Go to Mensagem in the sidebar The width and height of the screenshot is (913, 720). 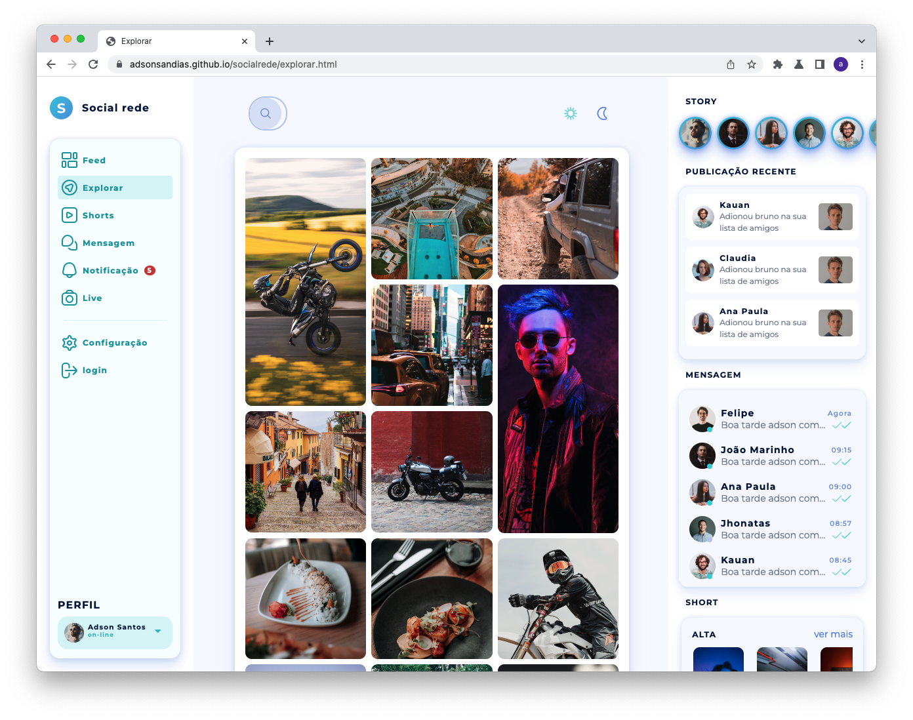point(115,243)
